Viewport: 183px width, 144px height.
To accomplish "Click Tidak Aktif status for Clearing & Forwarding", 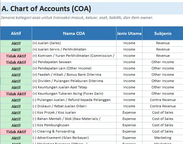I will pyautogui.click(x=16, y=131).
